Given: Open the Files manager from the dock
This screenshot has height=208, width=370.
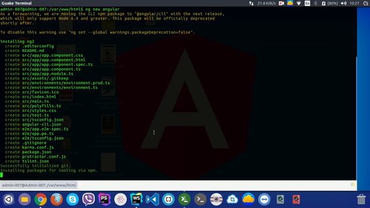Looking at the screenshot, I should 24,199.
